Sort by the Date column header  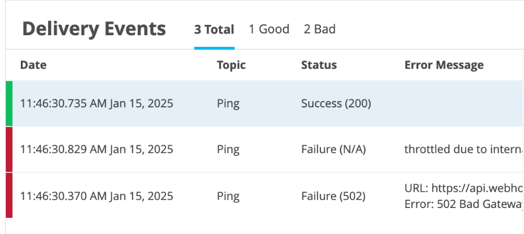coord(33,65)
